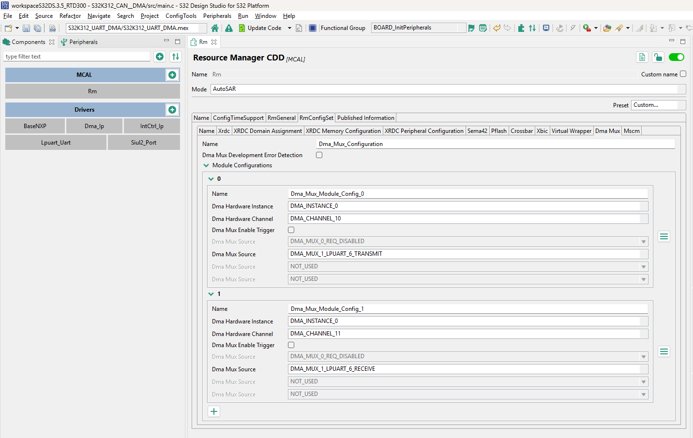Click the green puzzle piece toolbar icon
Screen dimensions: 693x438
(x=521, y=28)
